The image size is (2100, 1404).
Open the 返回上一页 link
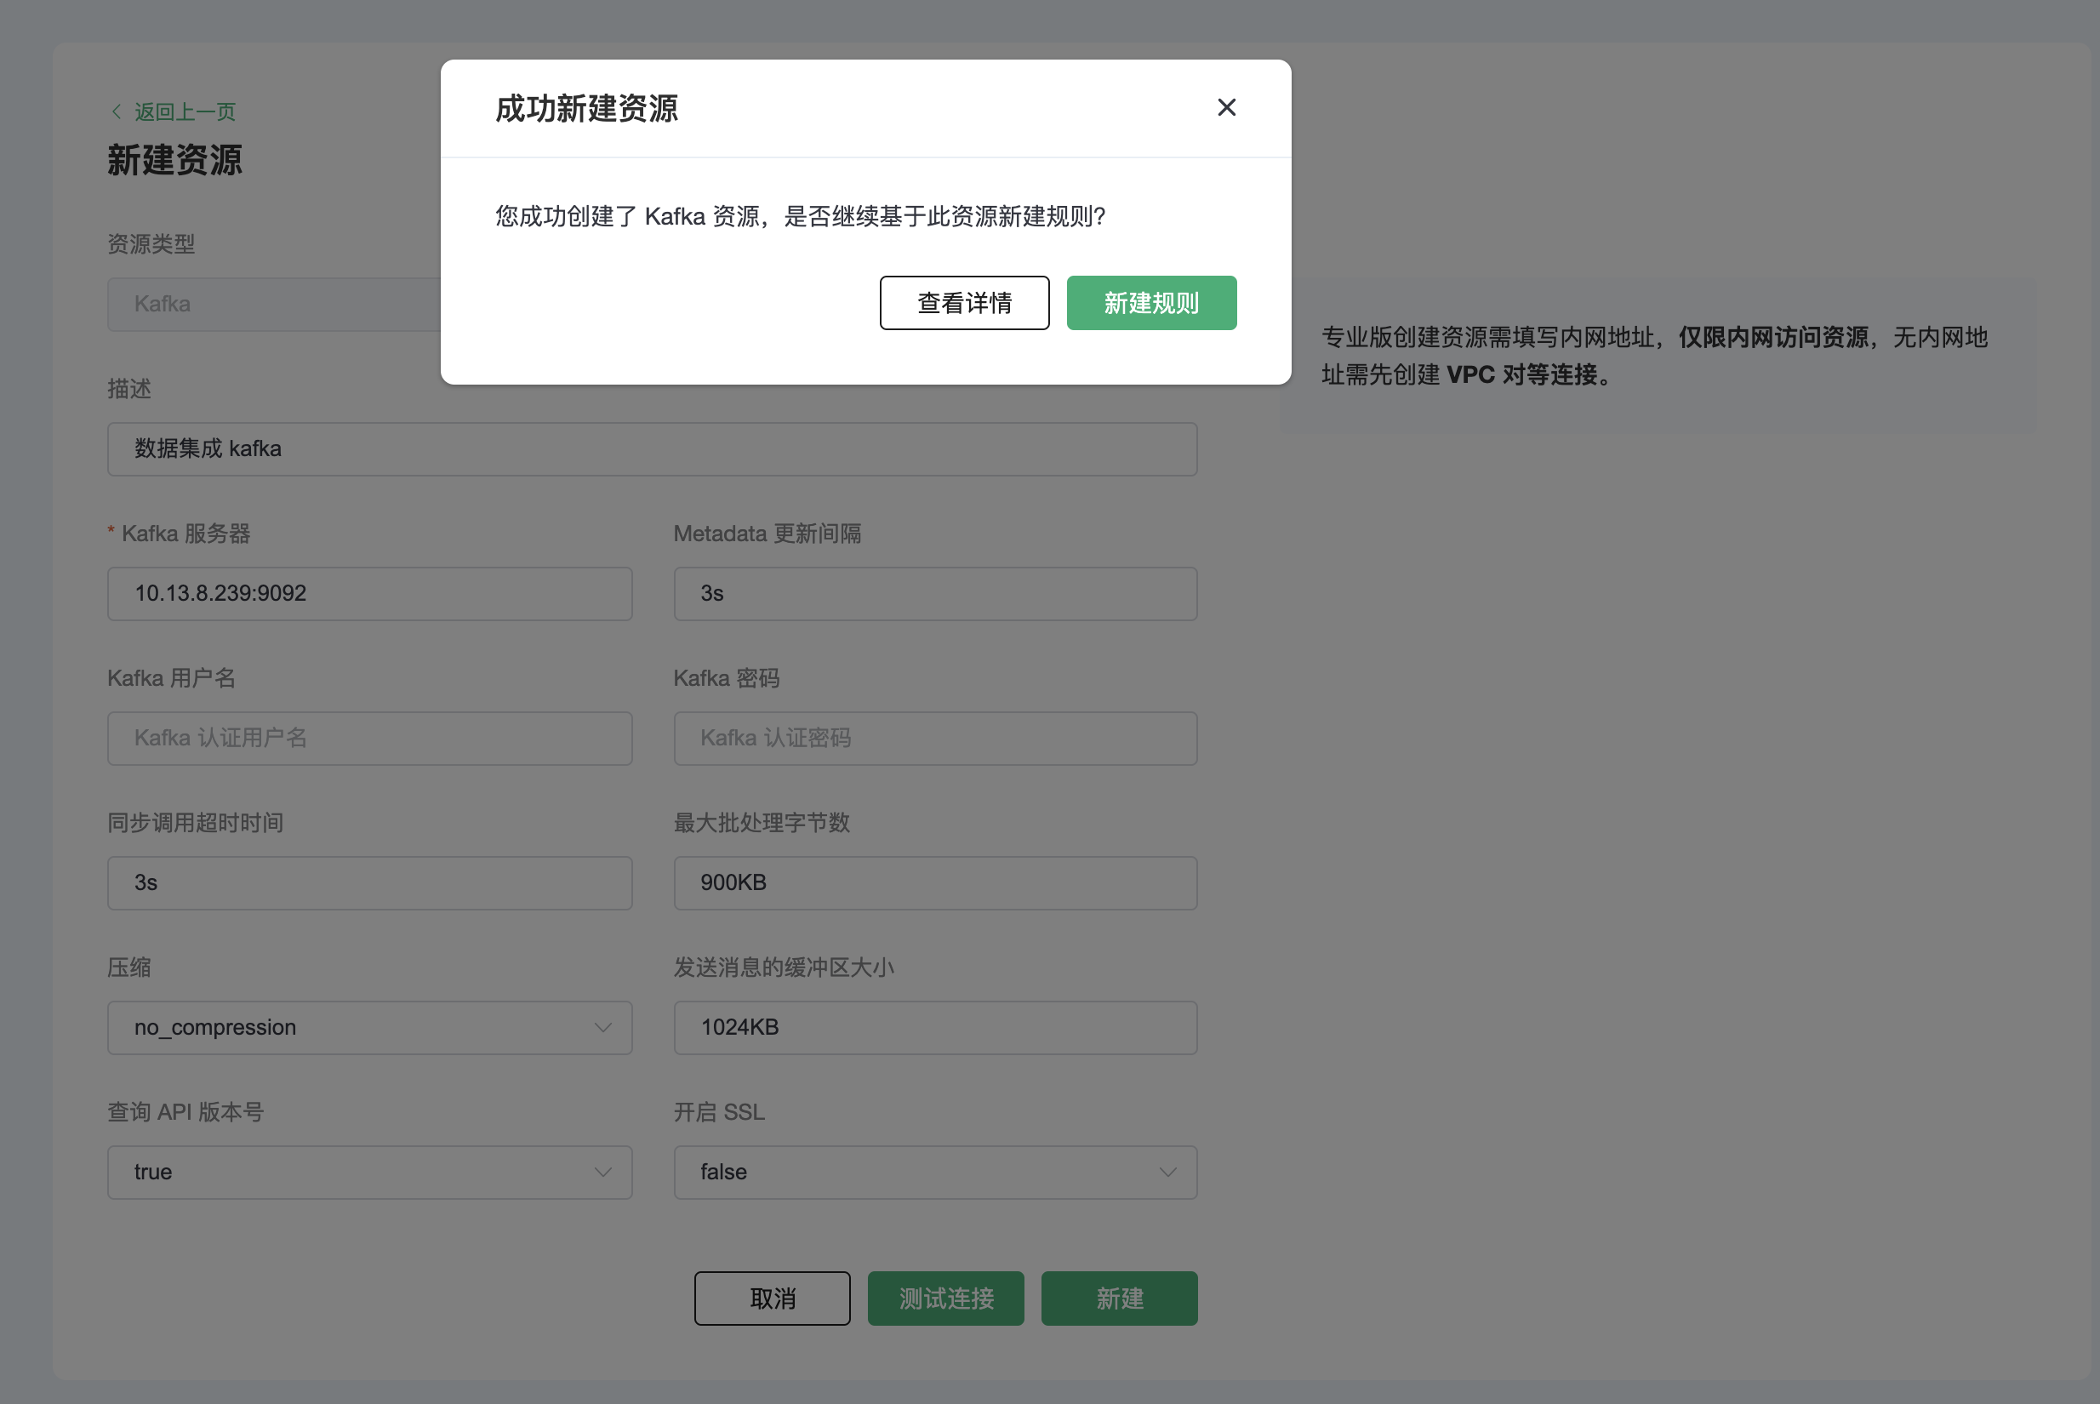pyautogui.click(x=185, y=111)
